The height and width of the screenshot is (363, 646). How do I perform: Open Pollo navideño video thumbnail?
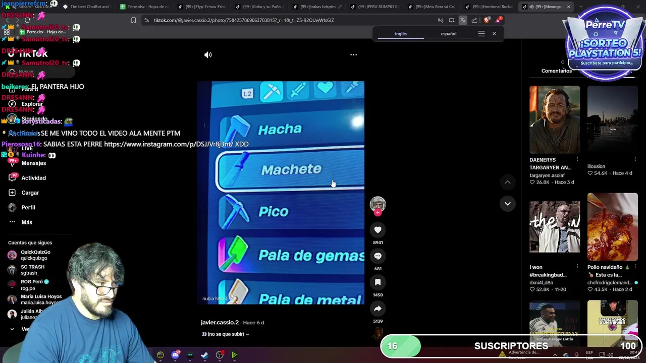(612, 227)
